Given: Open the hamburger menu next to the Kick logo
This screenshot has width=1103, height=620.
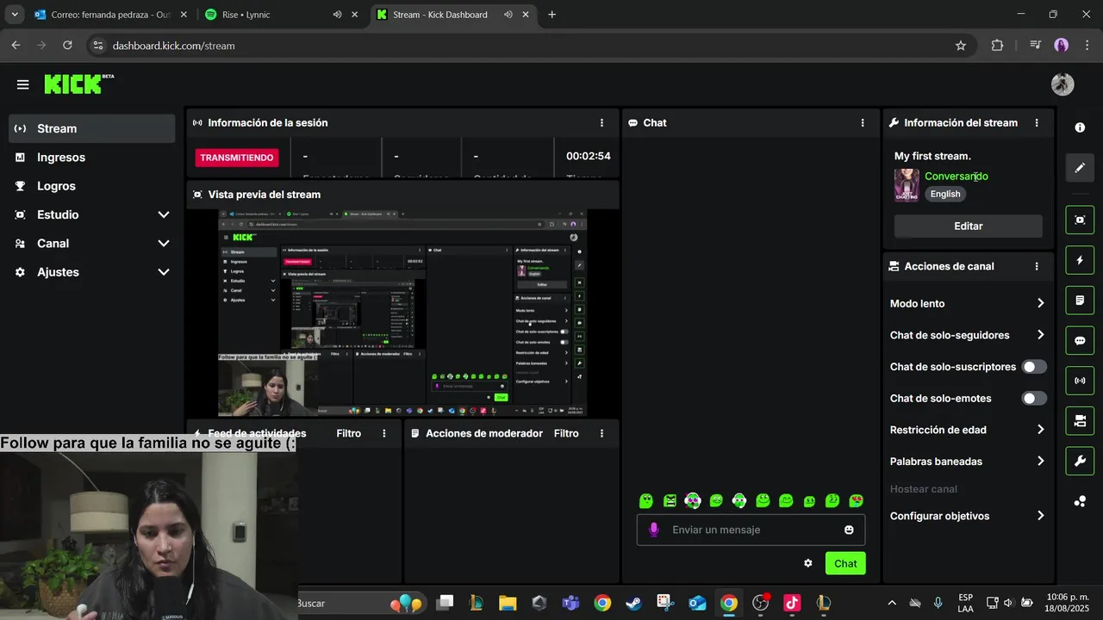Looking at the screenshot, I should [22, 84].
